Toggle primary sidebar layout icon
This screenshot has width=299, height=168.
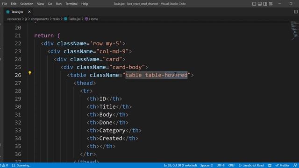click(254, 4)
